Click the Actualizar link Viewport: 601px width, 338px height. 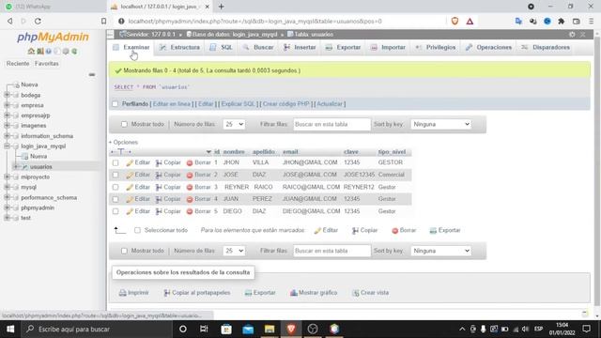click(x=330, y=104)
